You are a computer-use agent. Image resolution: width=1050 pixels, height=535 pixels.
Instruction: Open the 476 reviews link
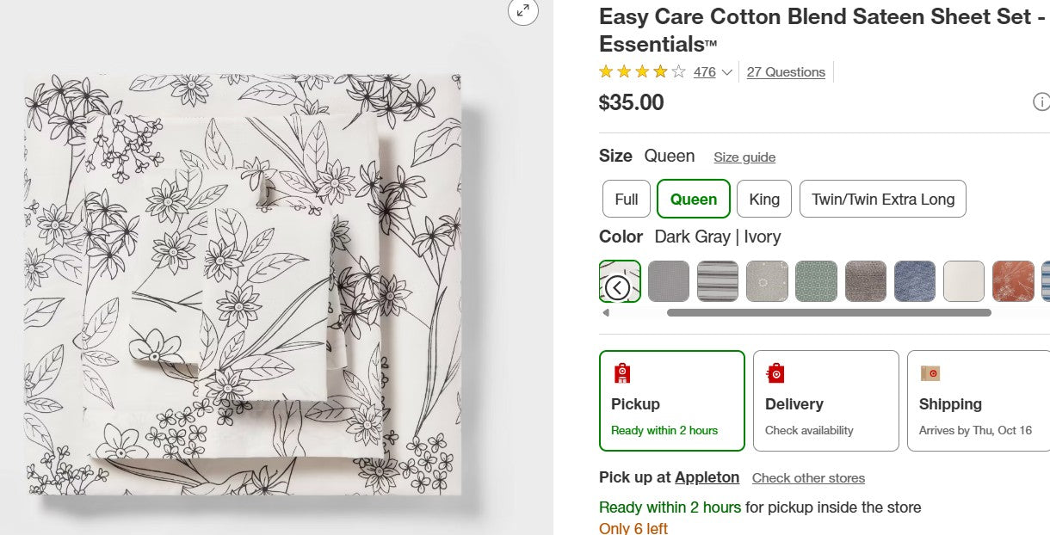(x=704, y=72)
